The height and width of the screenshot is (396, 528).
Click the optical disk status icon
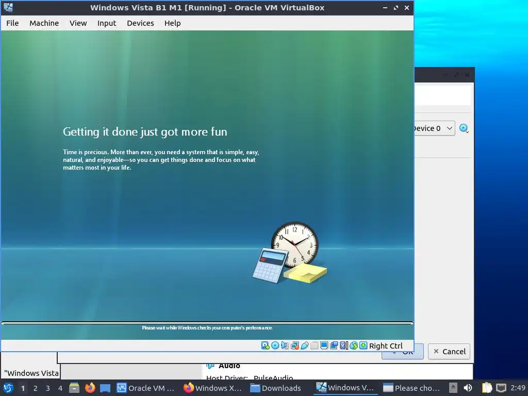275,345
